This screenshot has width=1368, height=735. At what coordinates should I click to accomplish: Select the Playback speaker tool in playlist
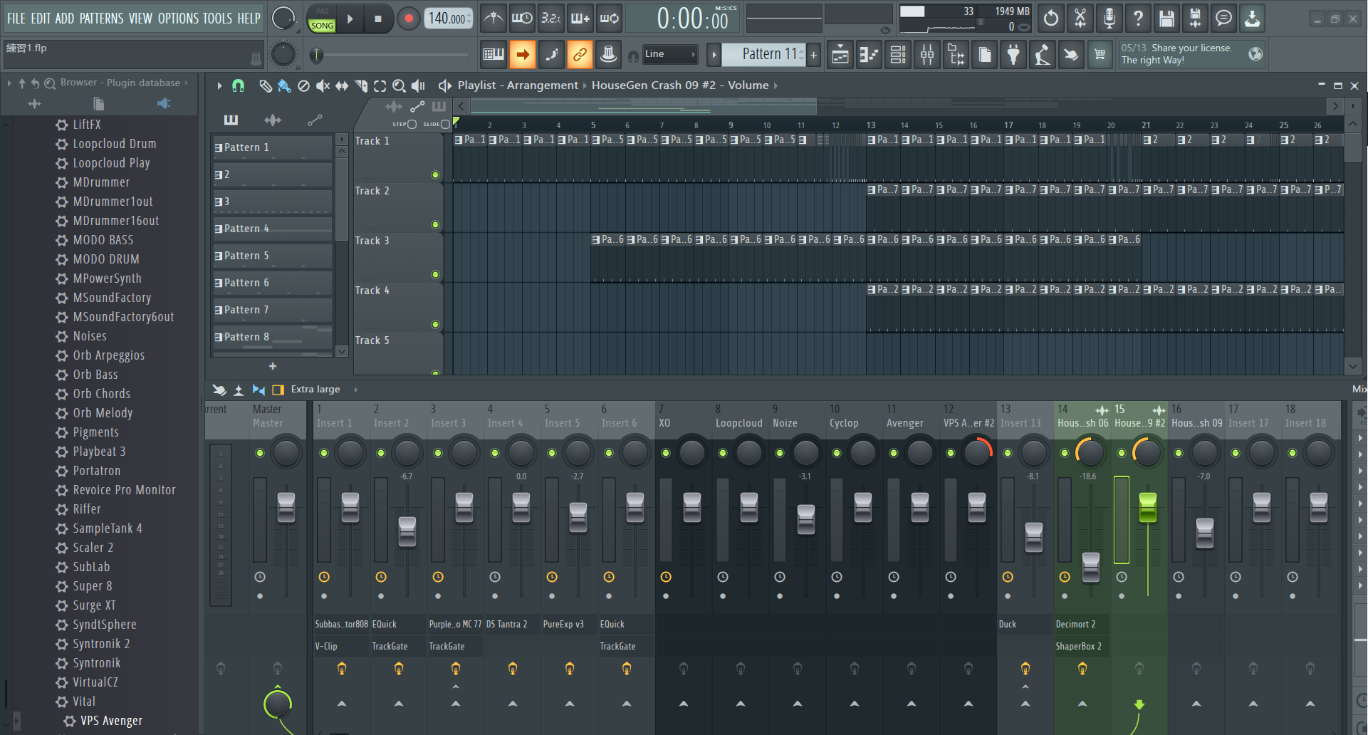(x=419, y=85)
